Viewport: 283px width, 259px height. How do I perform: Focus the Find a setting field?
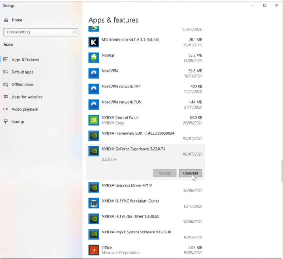tap(41, 32)
